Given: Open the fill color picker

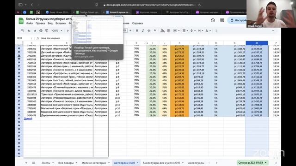Looking at the screenshot, I should point(162,30).
